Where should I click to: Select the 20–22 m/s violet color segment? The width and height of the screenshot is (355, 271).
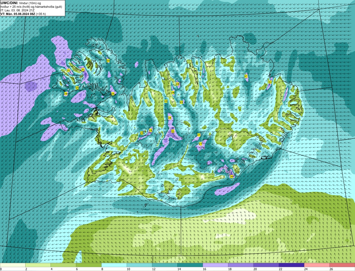[266, 265]
